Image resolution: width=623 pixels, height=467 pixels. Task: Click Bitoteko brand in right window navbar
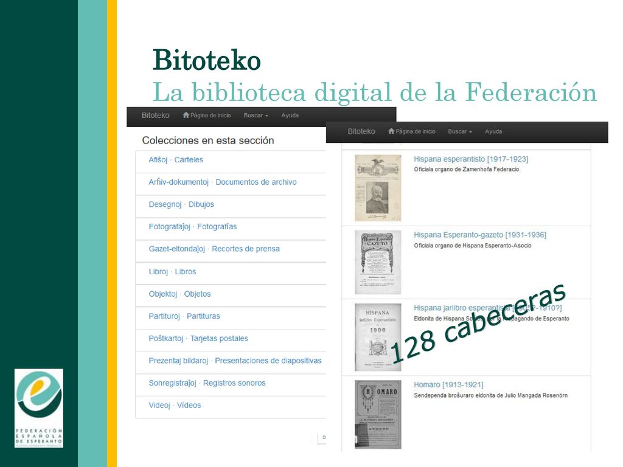tap(361, 131)
